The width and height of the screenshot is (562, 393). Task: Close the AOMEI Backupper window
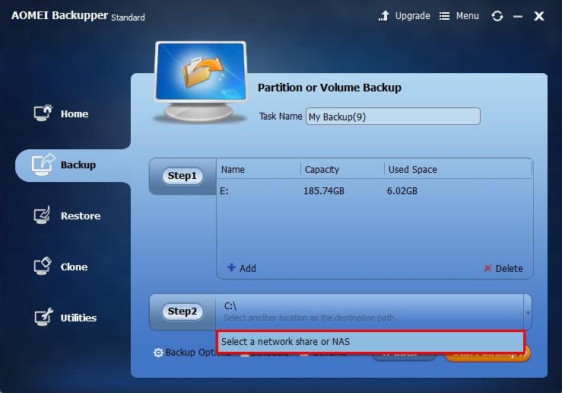point(539,16)
